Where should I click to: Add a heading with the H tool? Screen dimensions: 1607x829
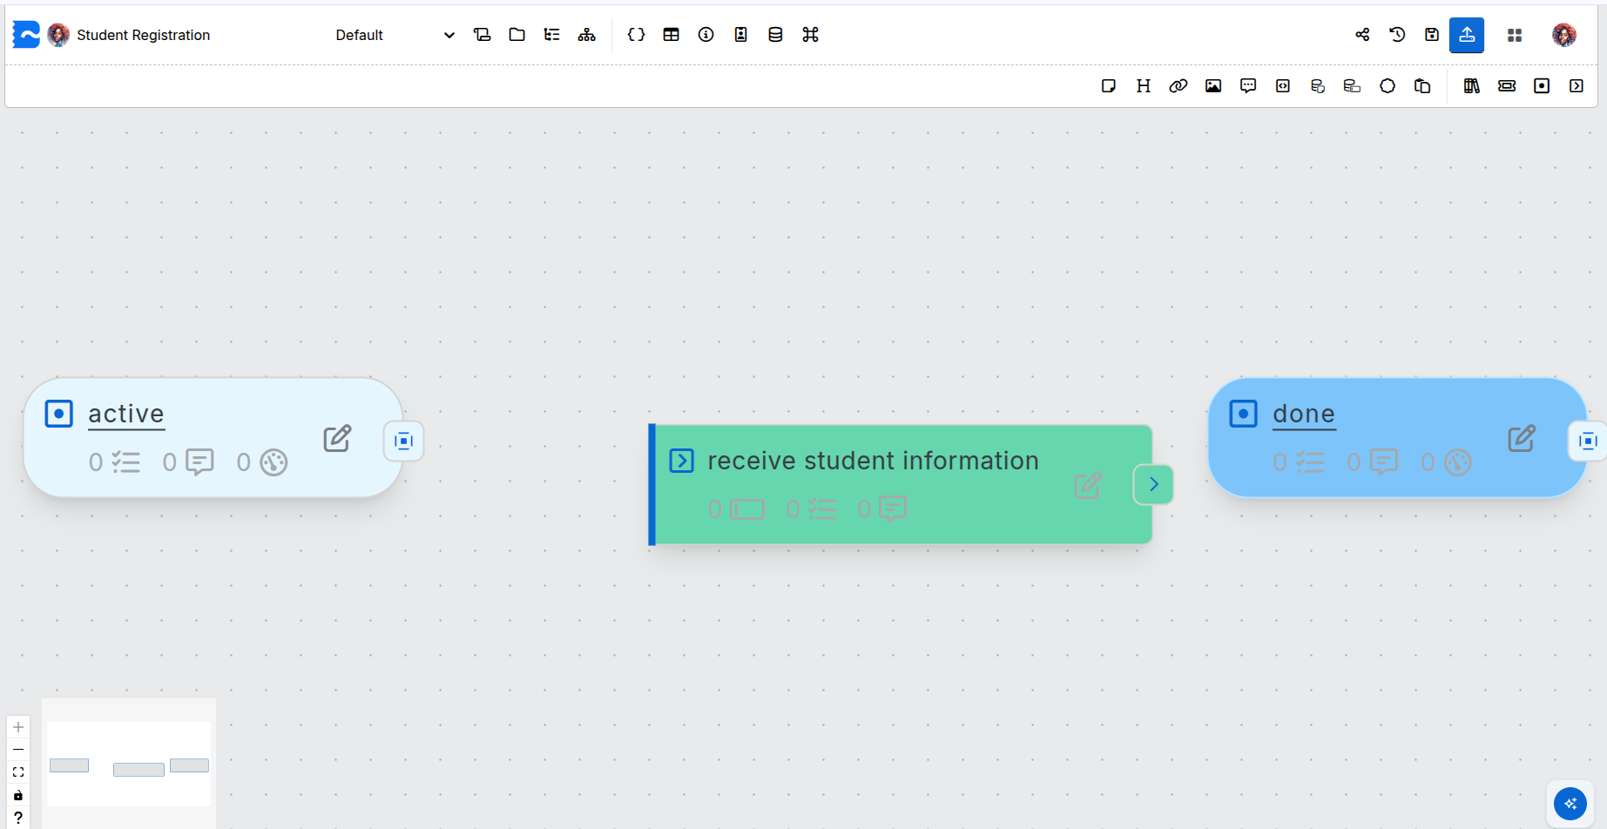[1144, 85]
